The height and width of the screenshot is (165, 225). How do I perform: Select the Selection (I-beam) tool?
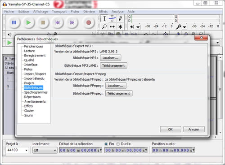[104, 19]
